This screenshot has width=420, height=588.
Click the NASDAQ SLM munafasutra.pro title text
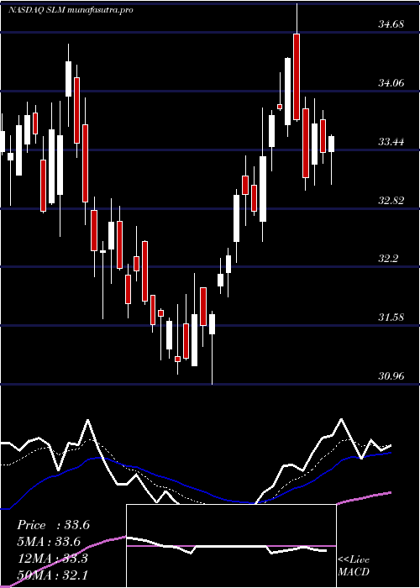pos(71,10)
